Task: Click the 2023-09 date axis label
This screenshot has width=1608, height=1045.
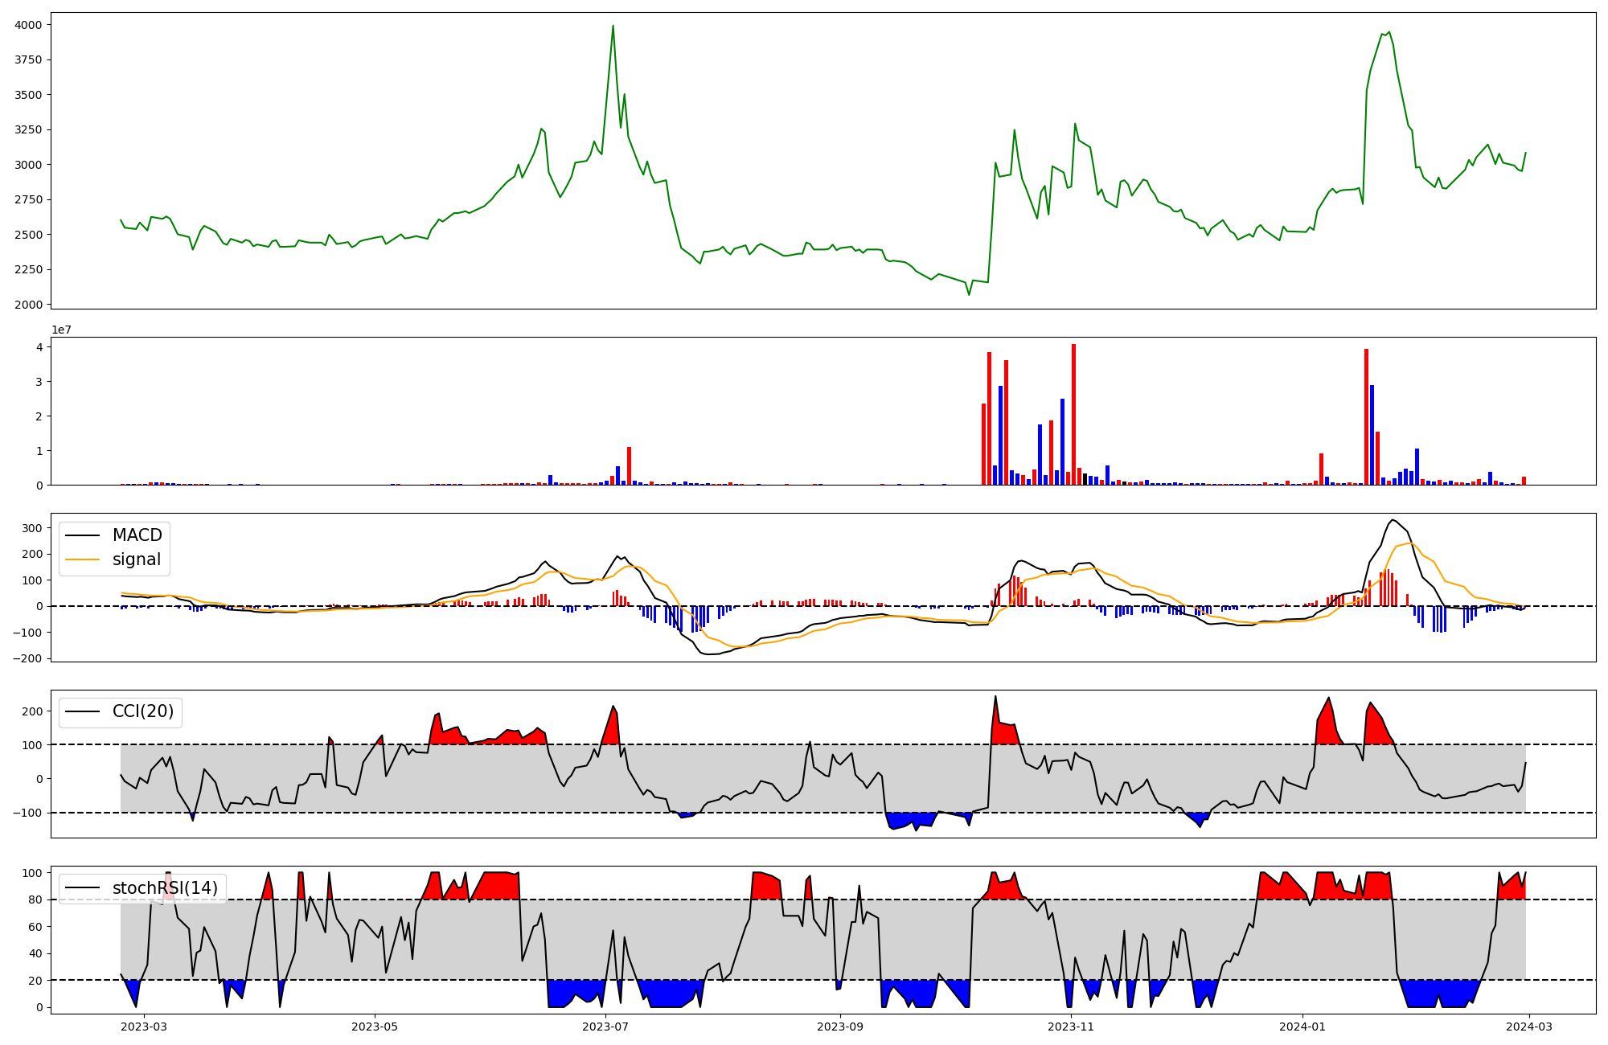Action: pyautogui.click(x=840, y=1027)
